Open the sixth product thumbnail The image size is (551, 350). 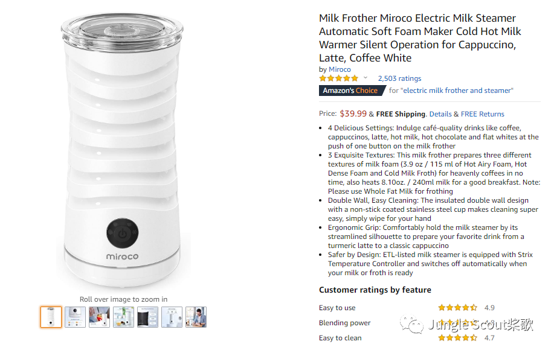[172, 317]
